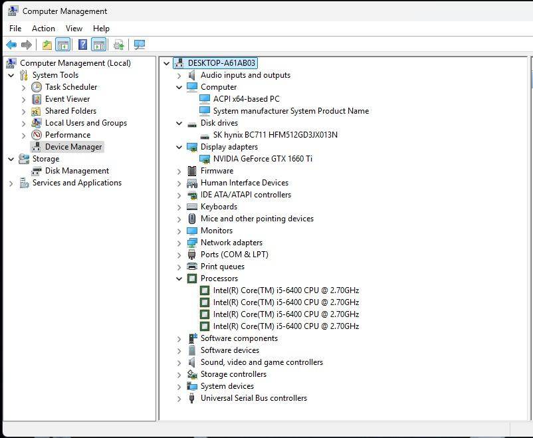Select Disk Management in the left tree
The width and height of the screenshot is (533, 438).
76,171
